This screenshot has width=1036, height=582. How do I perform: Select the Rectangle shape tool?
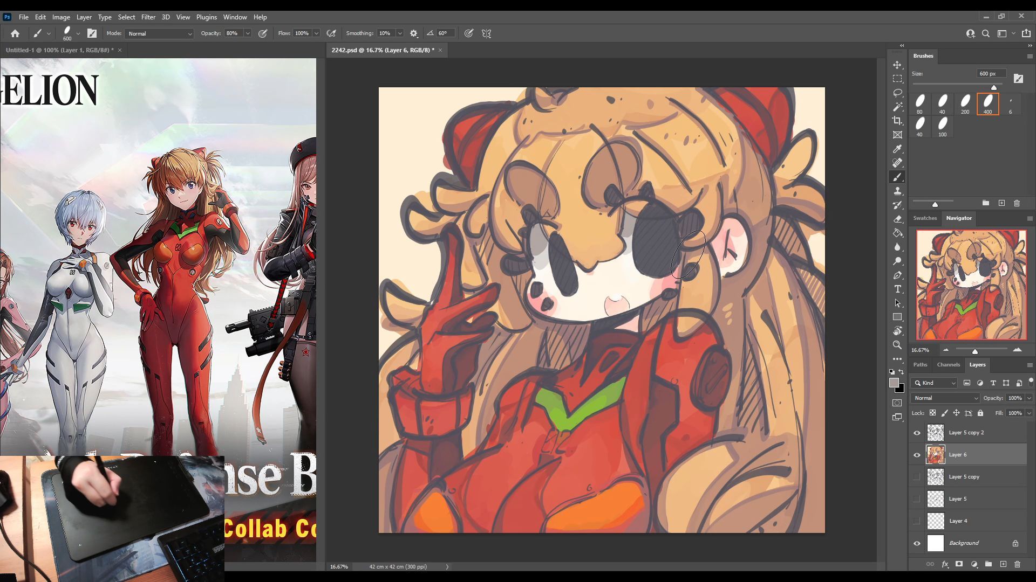[x=897, y=317]
